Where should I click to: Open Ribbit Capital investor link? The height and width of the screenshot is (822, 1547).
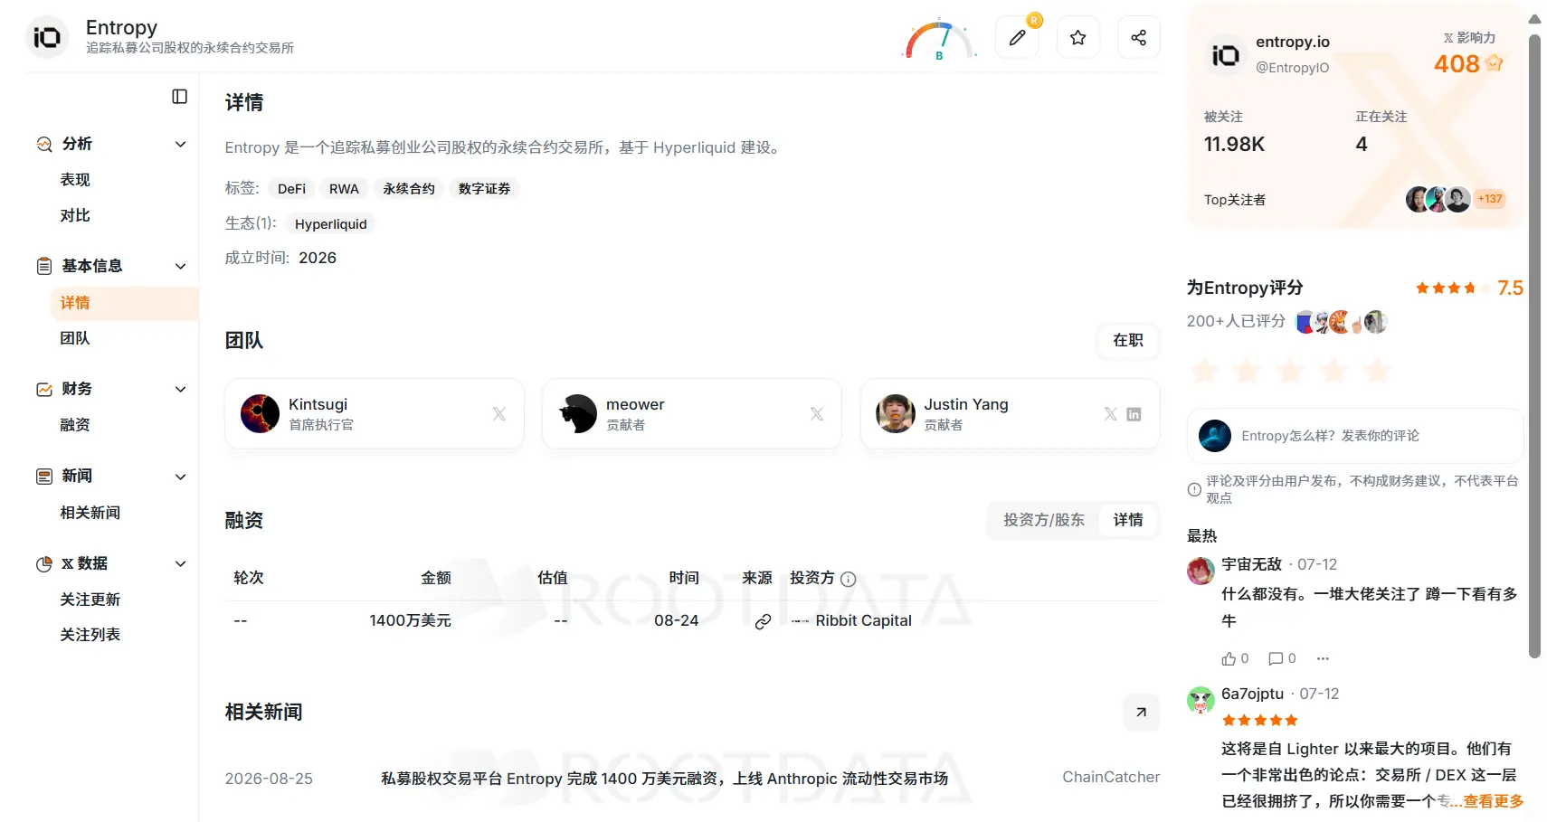coord(863,620)
